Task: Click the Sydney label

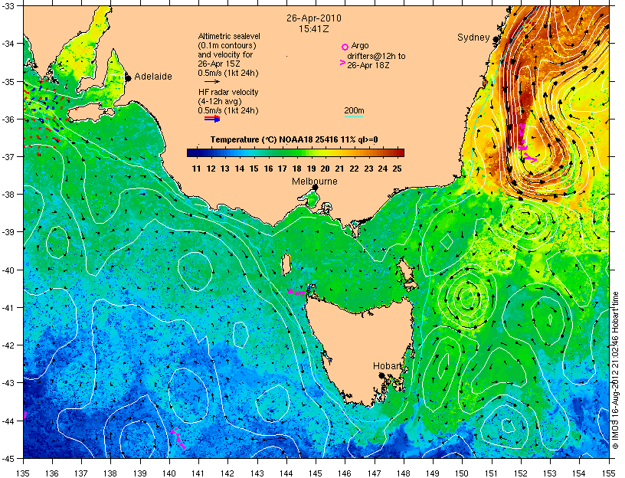Action: tap(473, 38)
